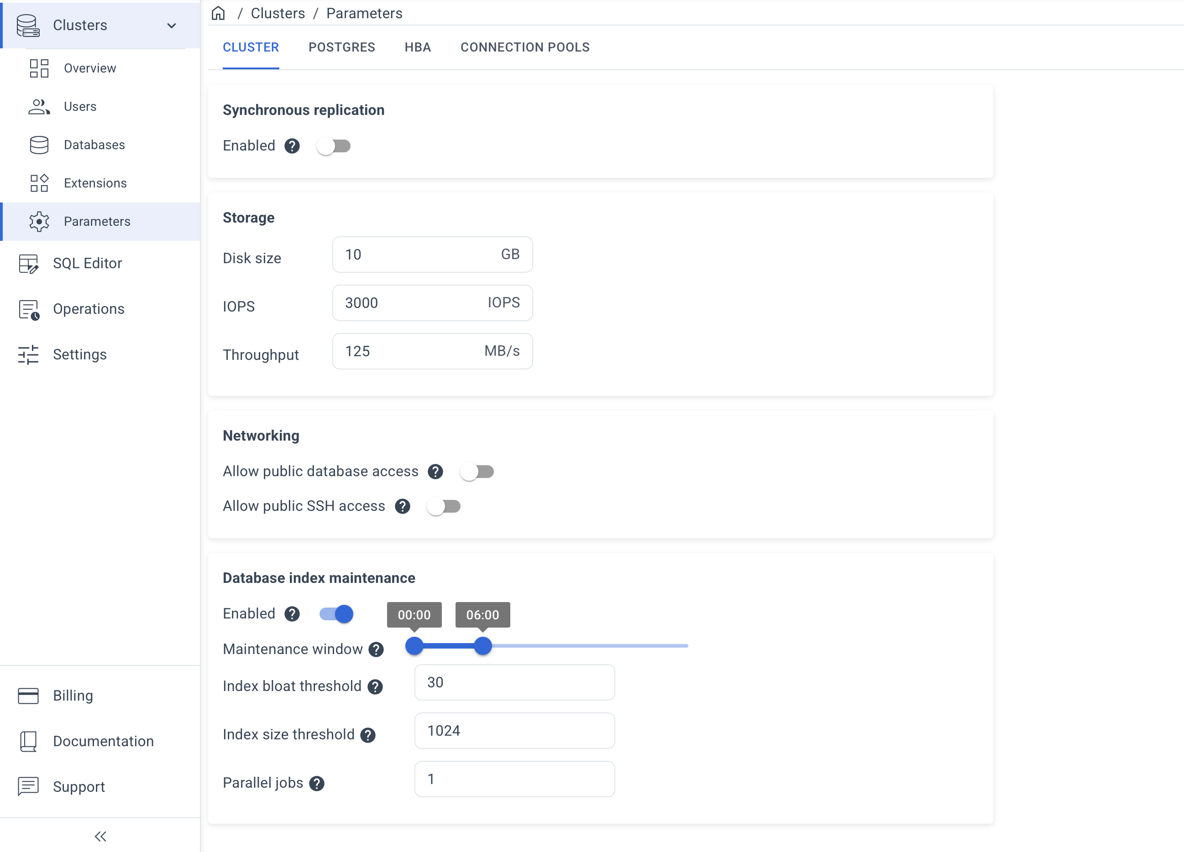Click Clusters breadcrumb link

(278, 13)
